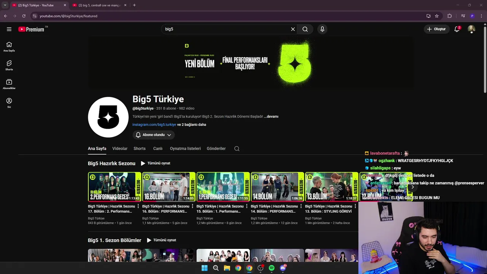Open Windows taskbar search
This screenshot has height=274, width=487.
pyautogui.click(x=216, y=268)
